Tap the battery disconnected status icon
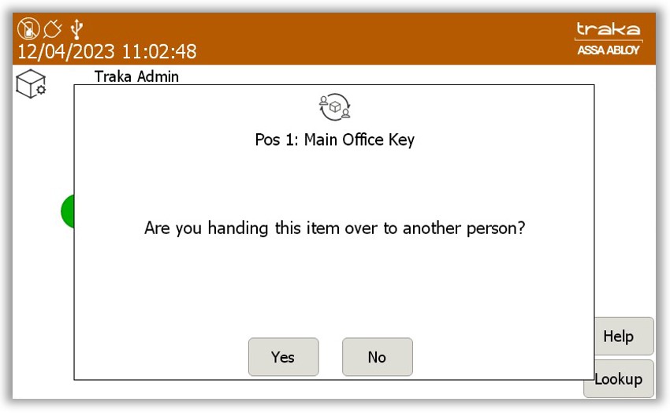The image size is (670, 413). click(28, 29)
